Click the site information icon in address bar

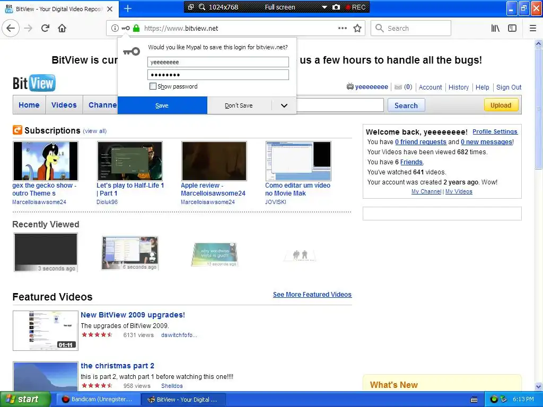tap(115, 28)
